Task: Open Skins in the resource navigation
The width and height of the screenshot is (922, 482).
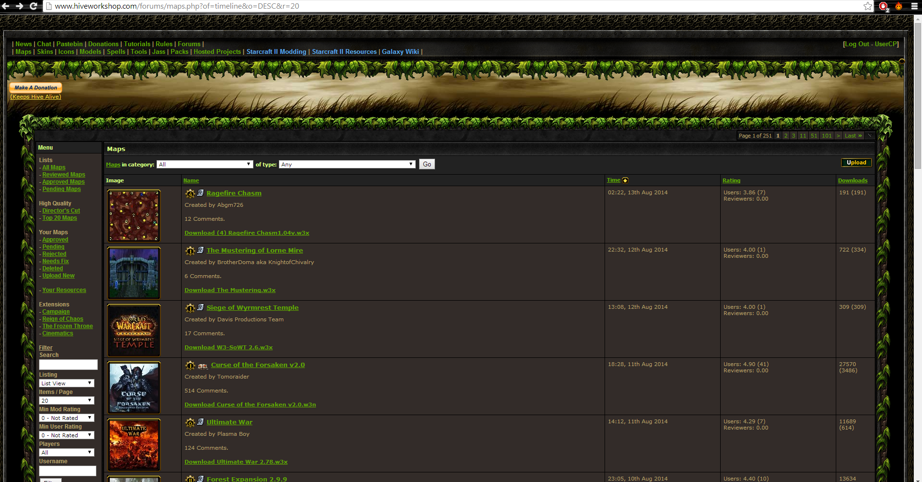Action: click(45, 51)
